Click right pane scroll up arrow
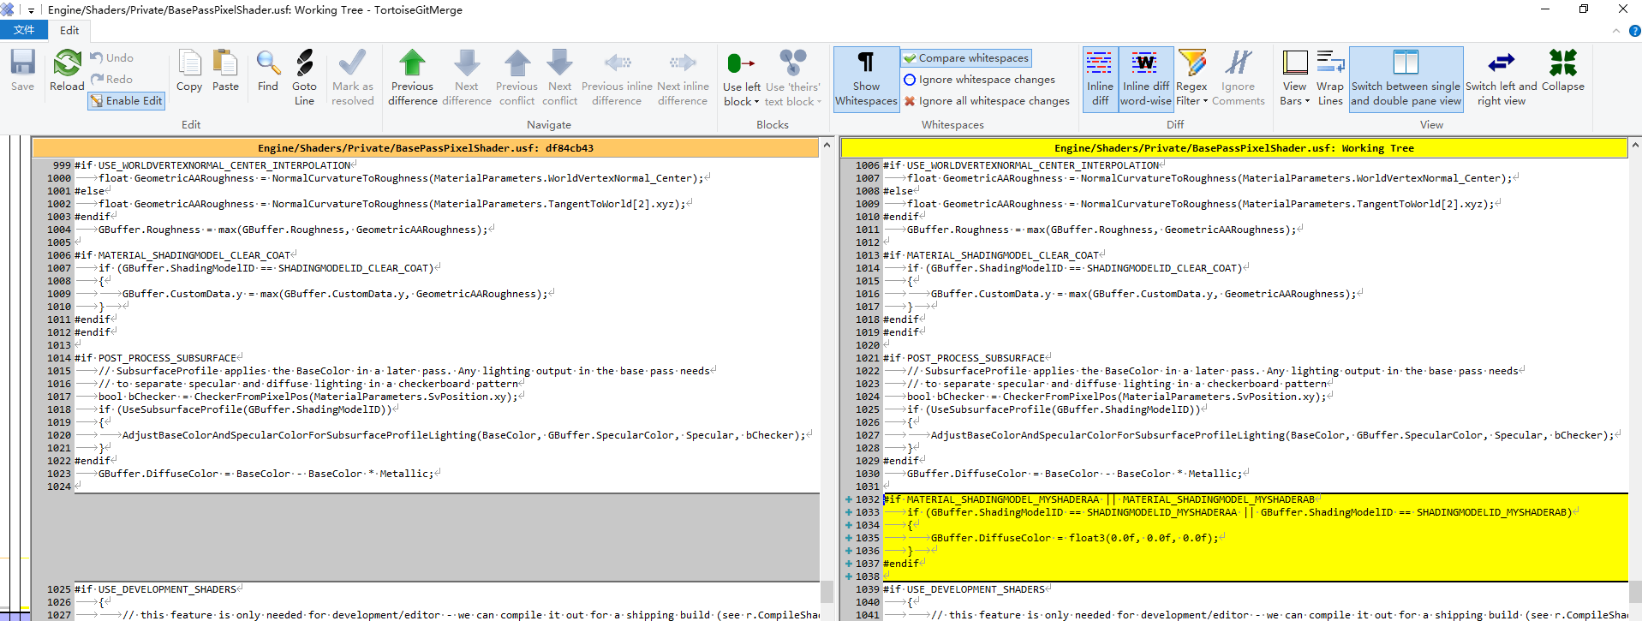Image resolution: width=1642 pixels, height=621 pixels. 1635,145
